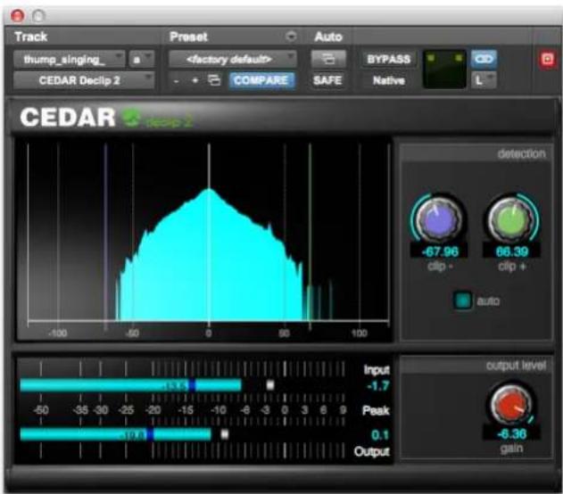Screen dimensions: 563x494
Task: Click the purple clip - knob
Action: 438,218
